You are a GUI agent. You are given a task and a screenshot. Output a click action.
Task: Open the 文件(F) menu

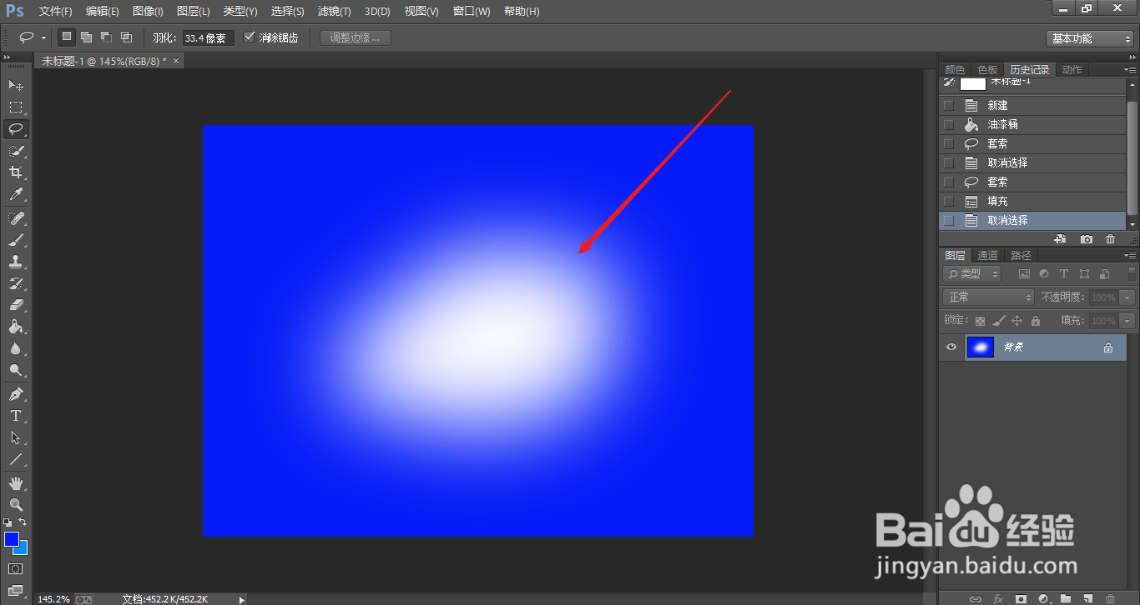point(56,12)
